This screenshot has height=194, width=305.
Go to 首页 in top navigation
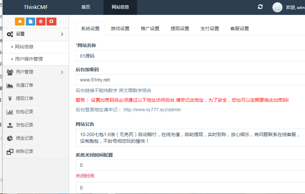click(86, 7)
